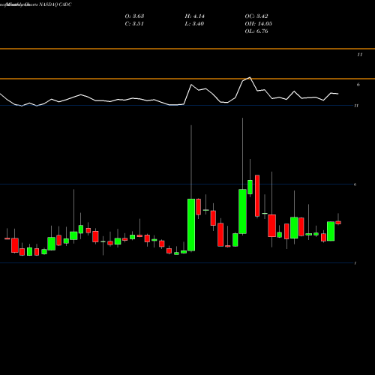Viewport: 375px width, 375px height.
Task: Select the close value C: 3.51
Action: pyautogui.click(x=134, y=24)
